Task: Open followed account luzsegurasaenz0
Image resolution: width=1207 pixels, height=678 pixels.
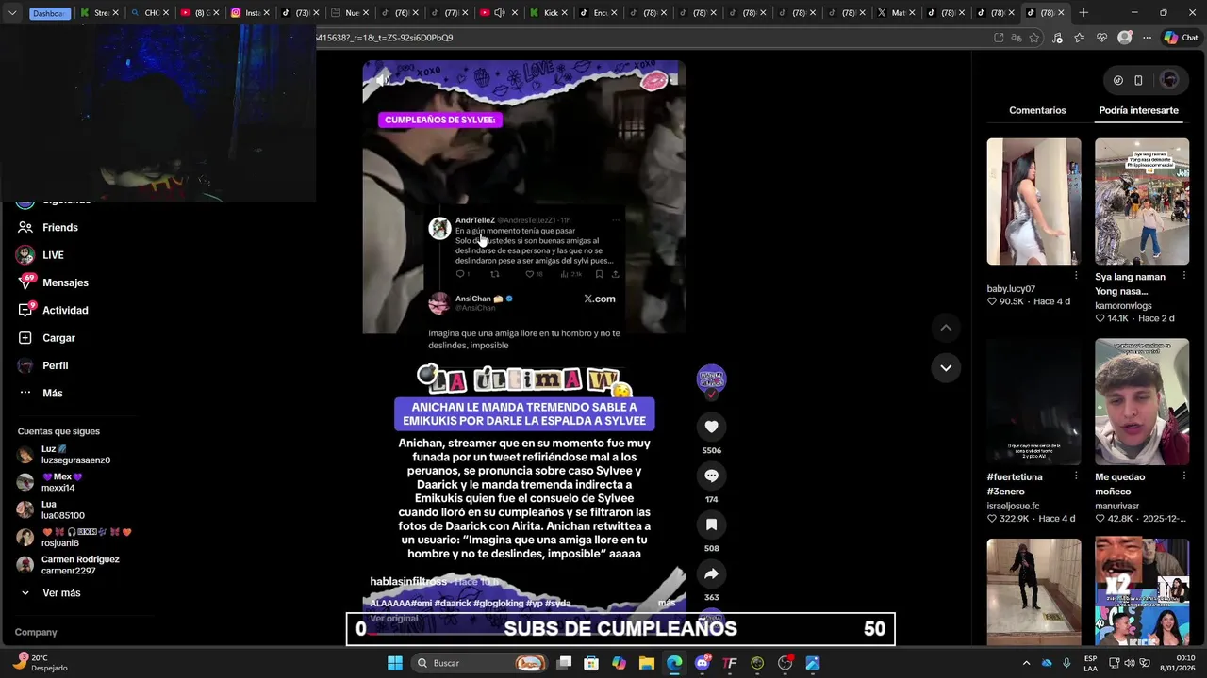Action: [x=75, y=455]
